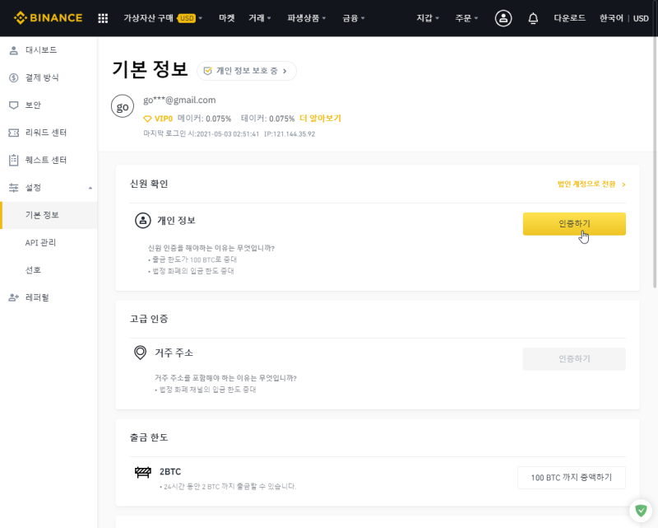Screen dimensions: 658x528
Task: Click the 리워드 센터 ticket icon
Action: tap(13, 133)
